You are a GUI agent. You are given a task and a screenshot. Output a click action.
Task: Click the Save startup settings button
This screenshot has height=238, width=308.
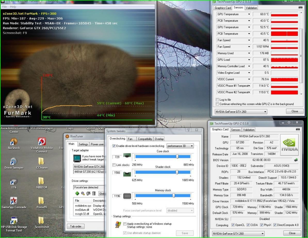185,233
